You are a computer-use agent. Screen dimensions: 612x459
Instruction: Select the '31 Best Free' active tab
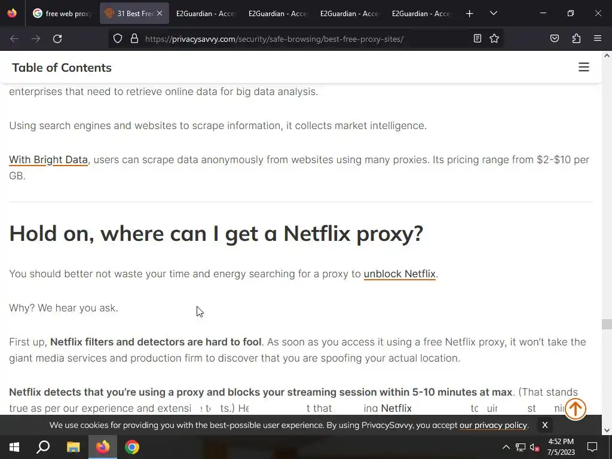pos(134,13)
